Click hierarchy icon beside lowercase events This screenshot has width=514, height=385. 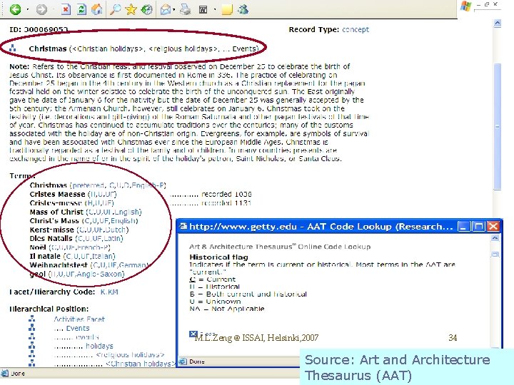coord(32,337)
